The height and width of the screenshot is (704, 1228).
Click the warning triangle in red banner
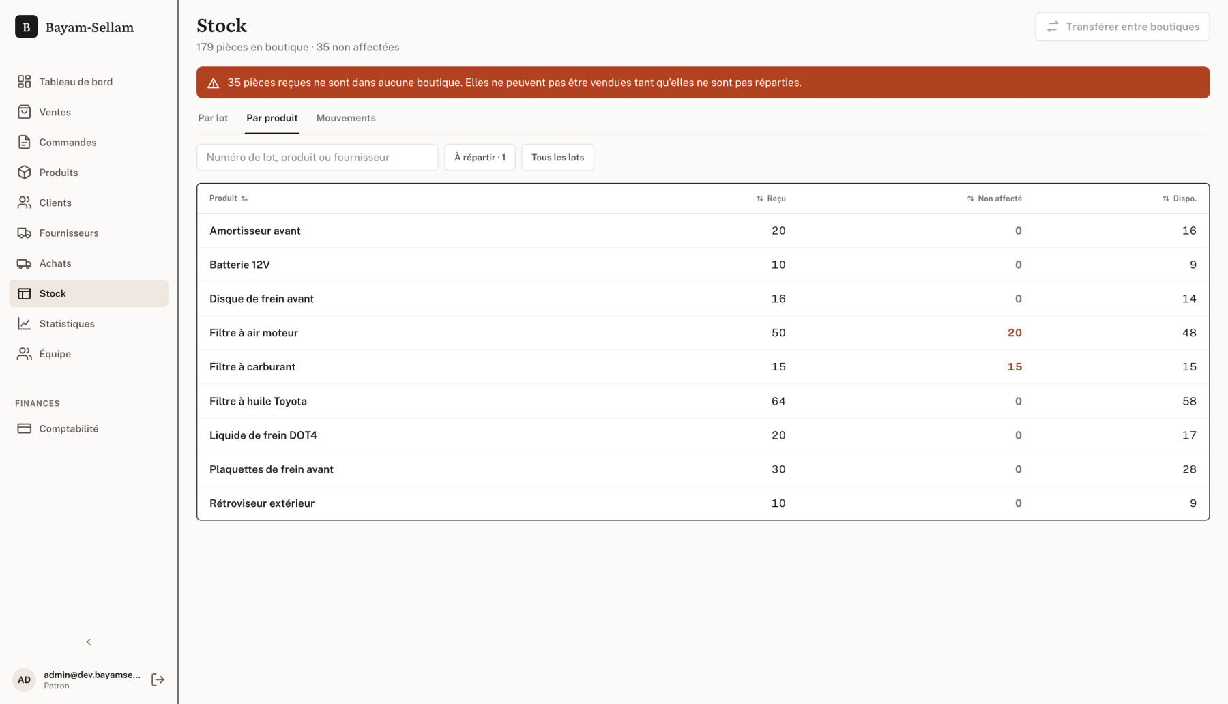tap(213, 83)
